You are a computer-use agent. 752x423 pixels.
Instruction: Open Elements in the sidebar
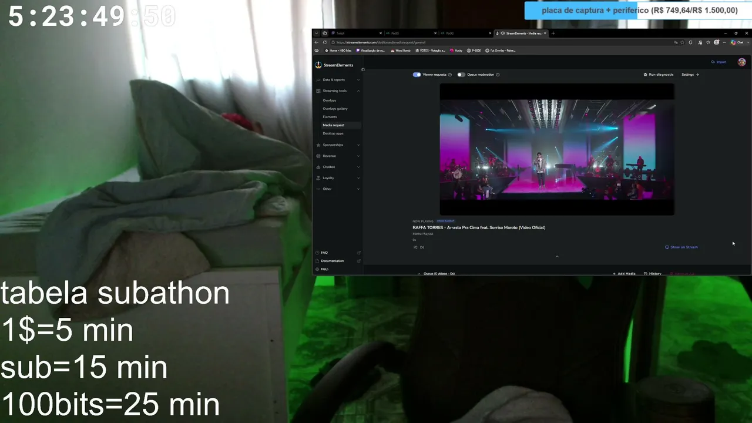tap(330, 117)
